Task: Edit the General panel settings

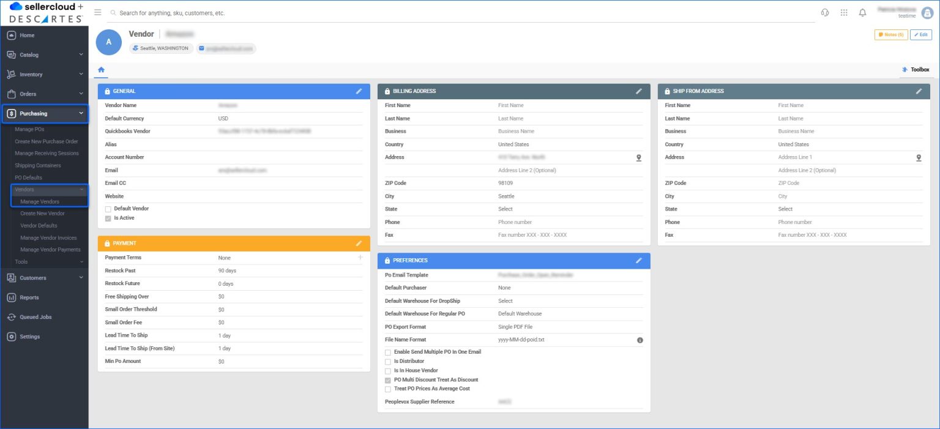Action: point(359,91)
